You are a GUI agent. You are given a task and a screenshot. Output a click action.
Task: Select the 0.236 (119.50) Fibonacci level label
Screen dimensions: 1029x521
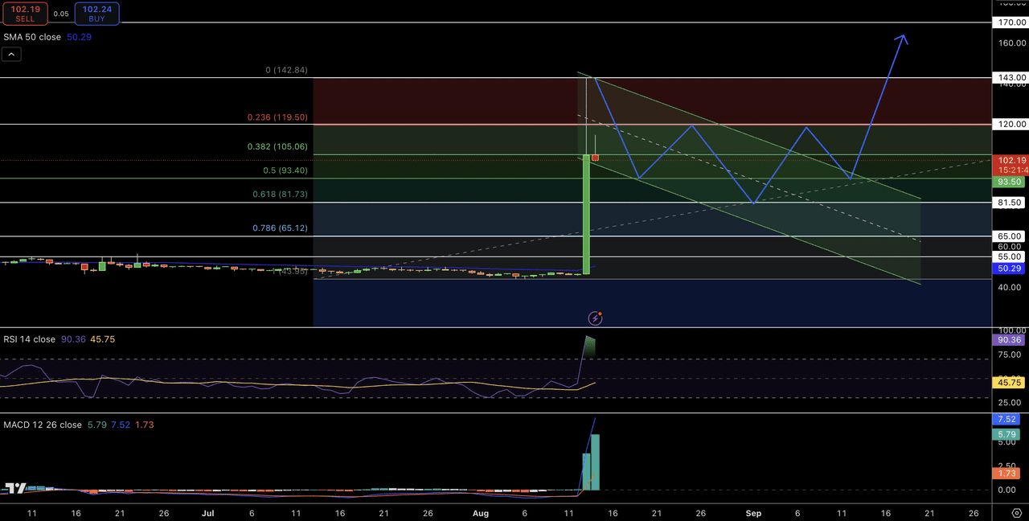tap(277, 117)
